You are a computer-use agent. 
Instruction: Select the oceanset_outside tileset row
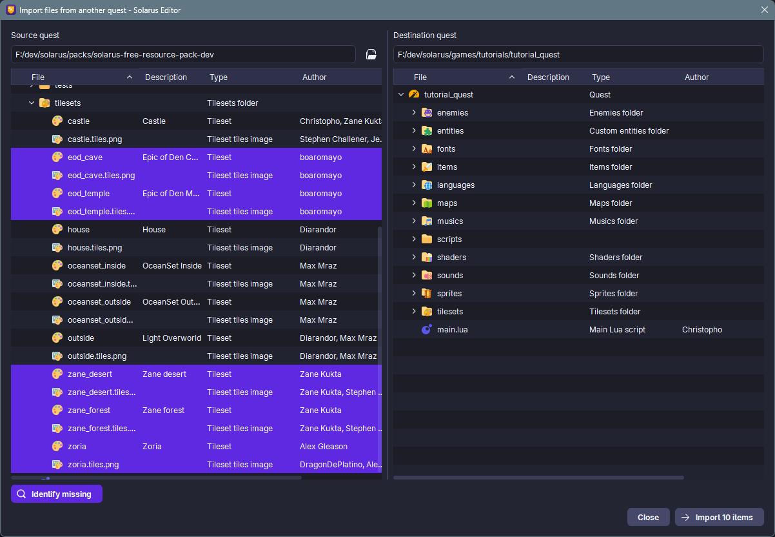point(196,301)
